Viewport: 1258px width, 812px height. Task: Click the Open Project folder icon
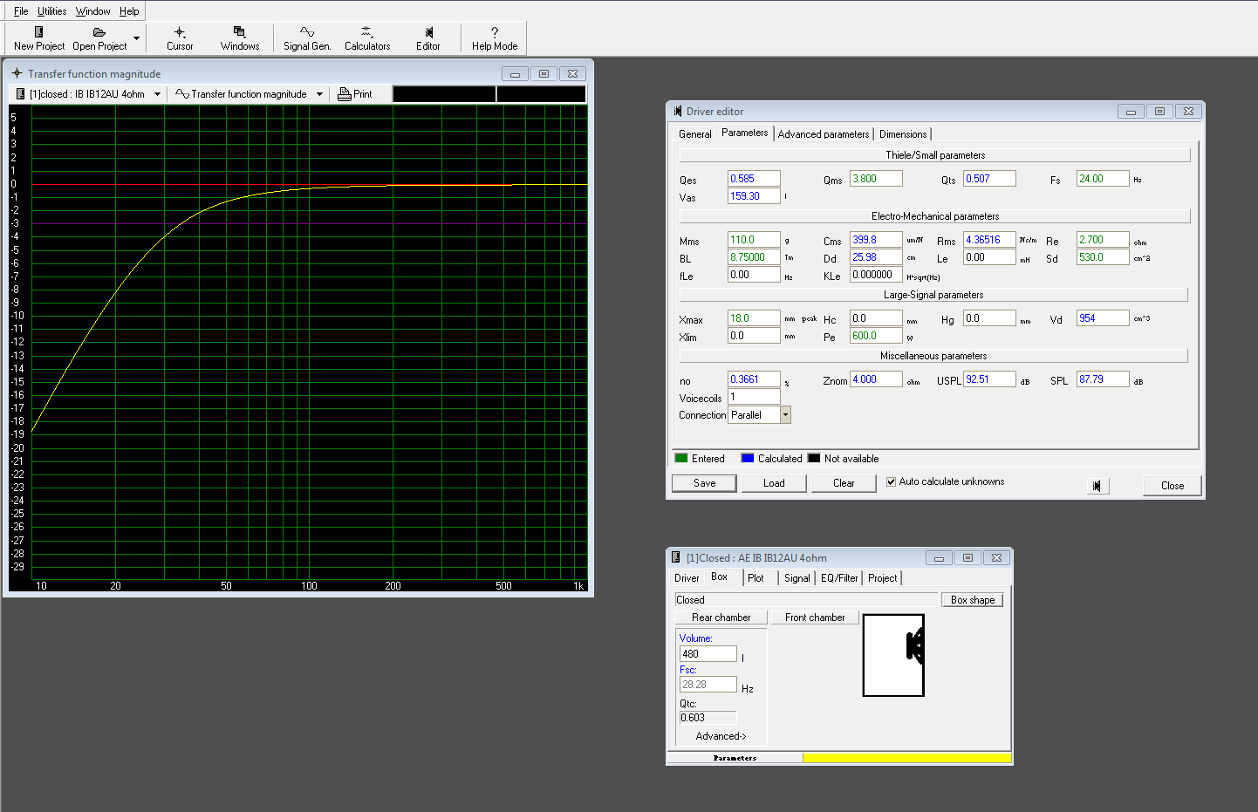(99, 33)
